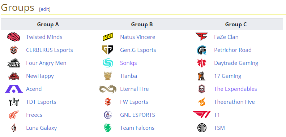Click the Twisted Minds brain logo
The image size is (286, 137).
pos(14,37)
